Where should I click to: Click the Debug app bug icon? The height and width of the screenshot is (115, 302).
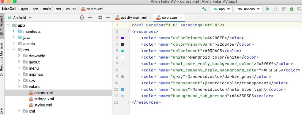click(x=291, y=9)
